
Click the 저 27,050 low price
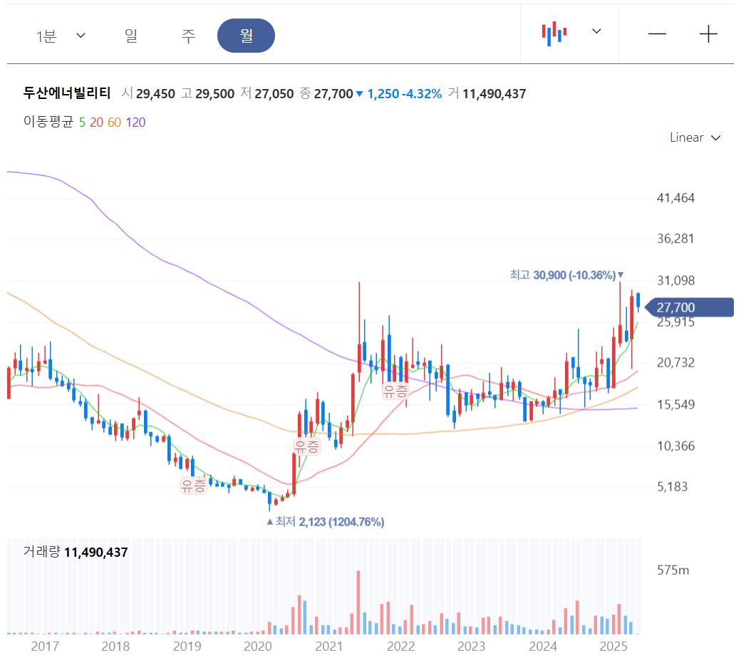(x=267, y=94)
